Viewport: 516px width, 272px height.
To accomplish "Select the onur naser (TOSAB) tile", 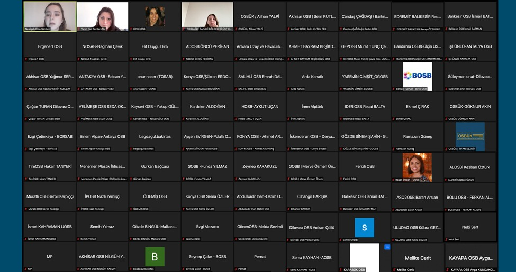I will click(x=155, y=77).
